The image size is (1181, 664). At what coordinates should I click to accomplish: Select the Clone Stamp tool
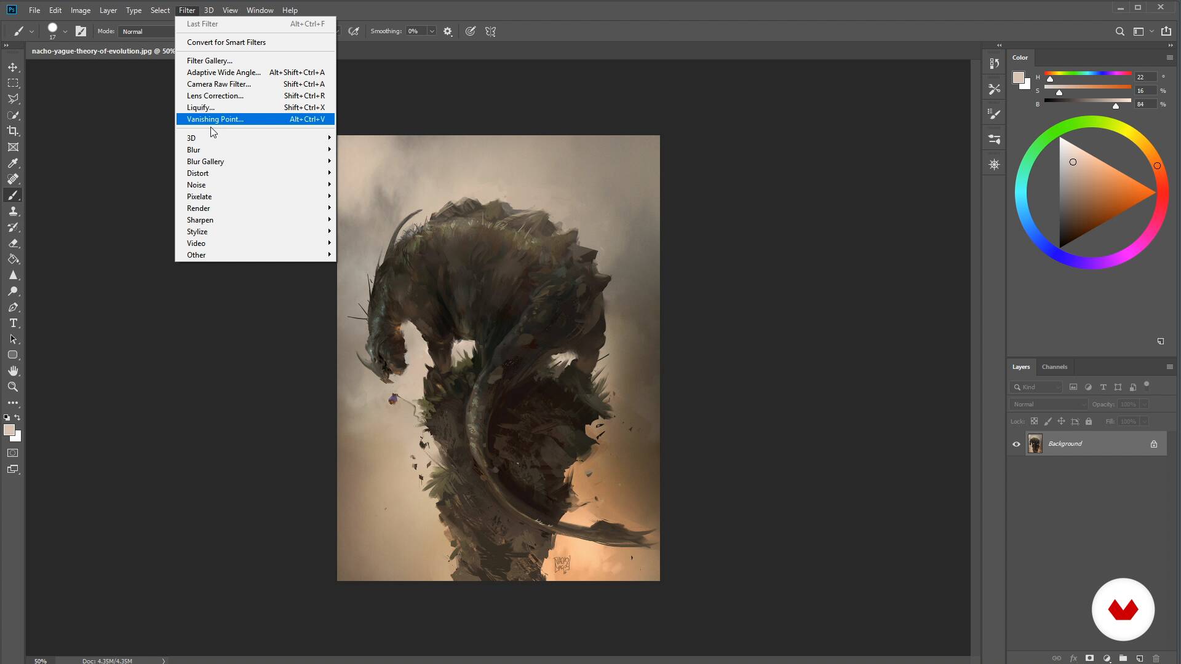coord(13,211)
